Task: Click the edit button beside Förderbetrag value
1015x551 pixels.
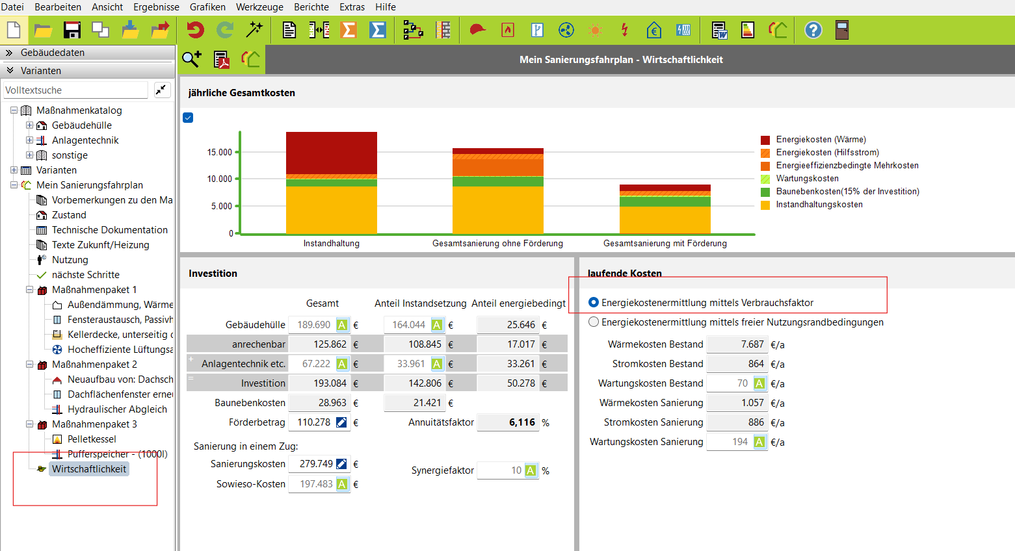Action: 341,422
